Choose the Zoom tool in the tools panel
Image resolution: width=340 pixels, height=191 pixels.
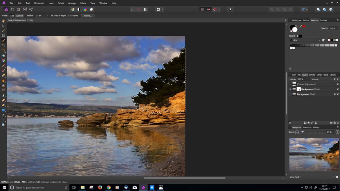[3, 125]
